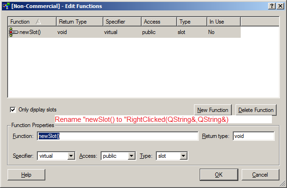Viewport: 287px width, 188px height.
Task: Click the public cell in newSlot() row
Action: click(x=149, y=32)
